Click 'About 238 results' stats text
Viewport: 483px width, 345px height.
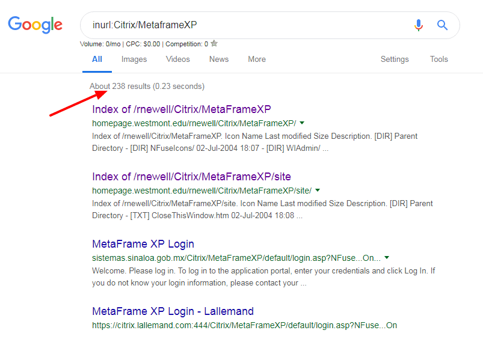click(x=147, y=86)
